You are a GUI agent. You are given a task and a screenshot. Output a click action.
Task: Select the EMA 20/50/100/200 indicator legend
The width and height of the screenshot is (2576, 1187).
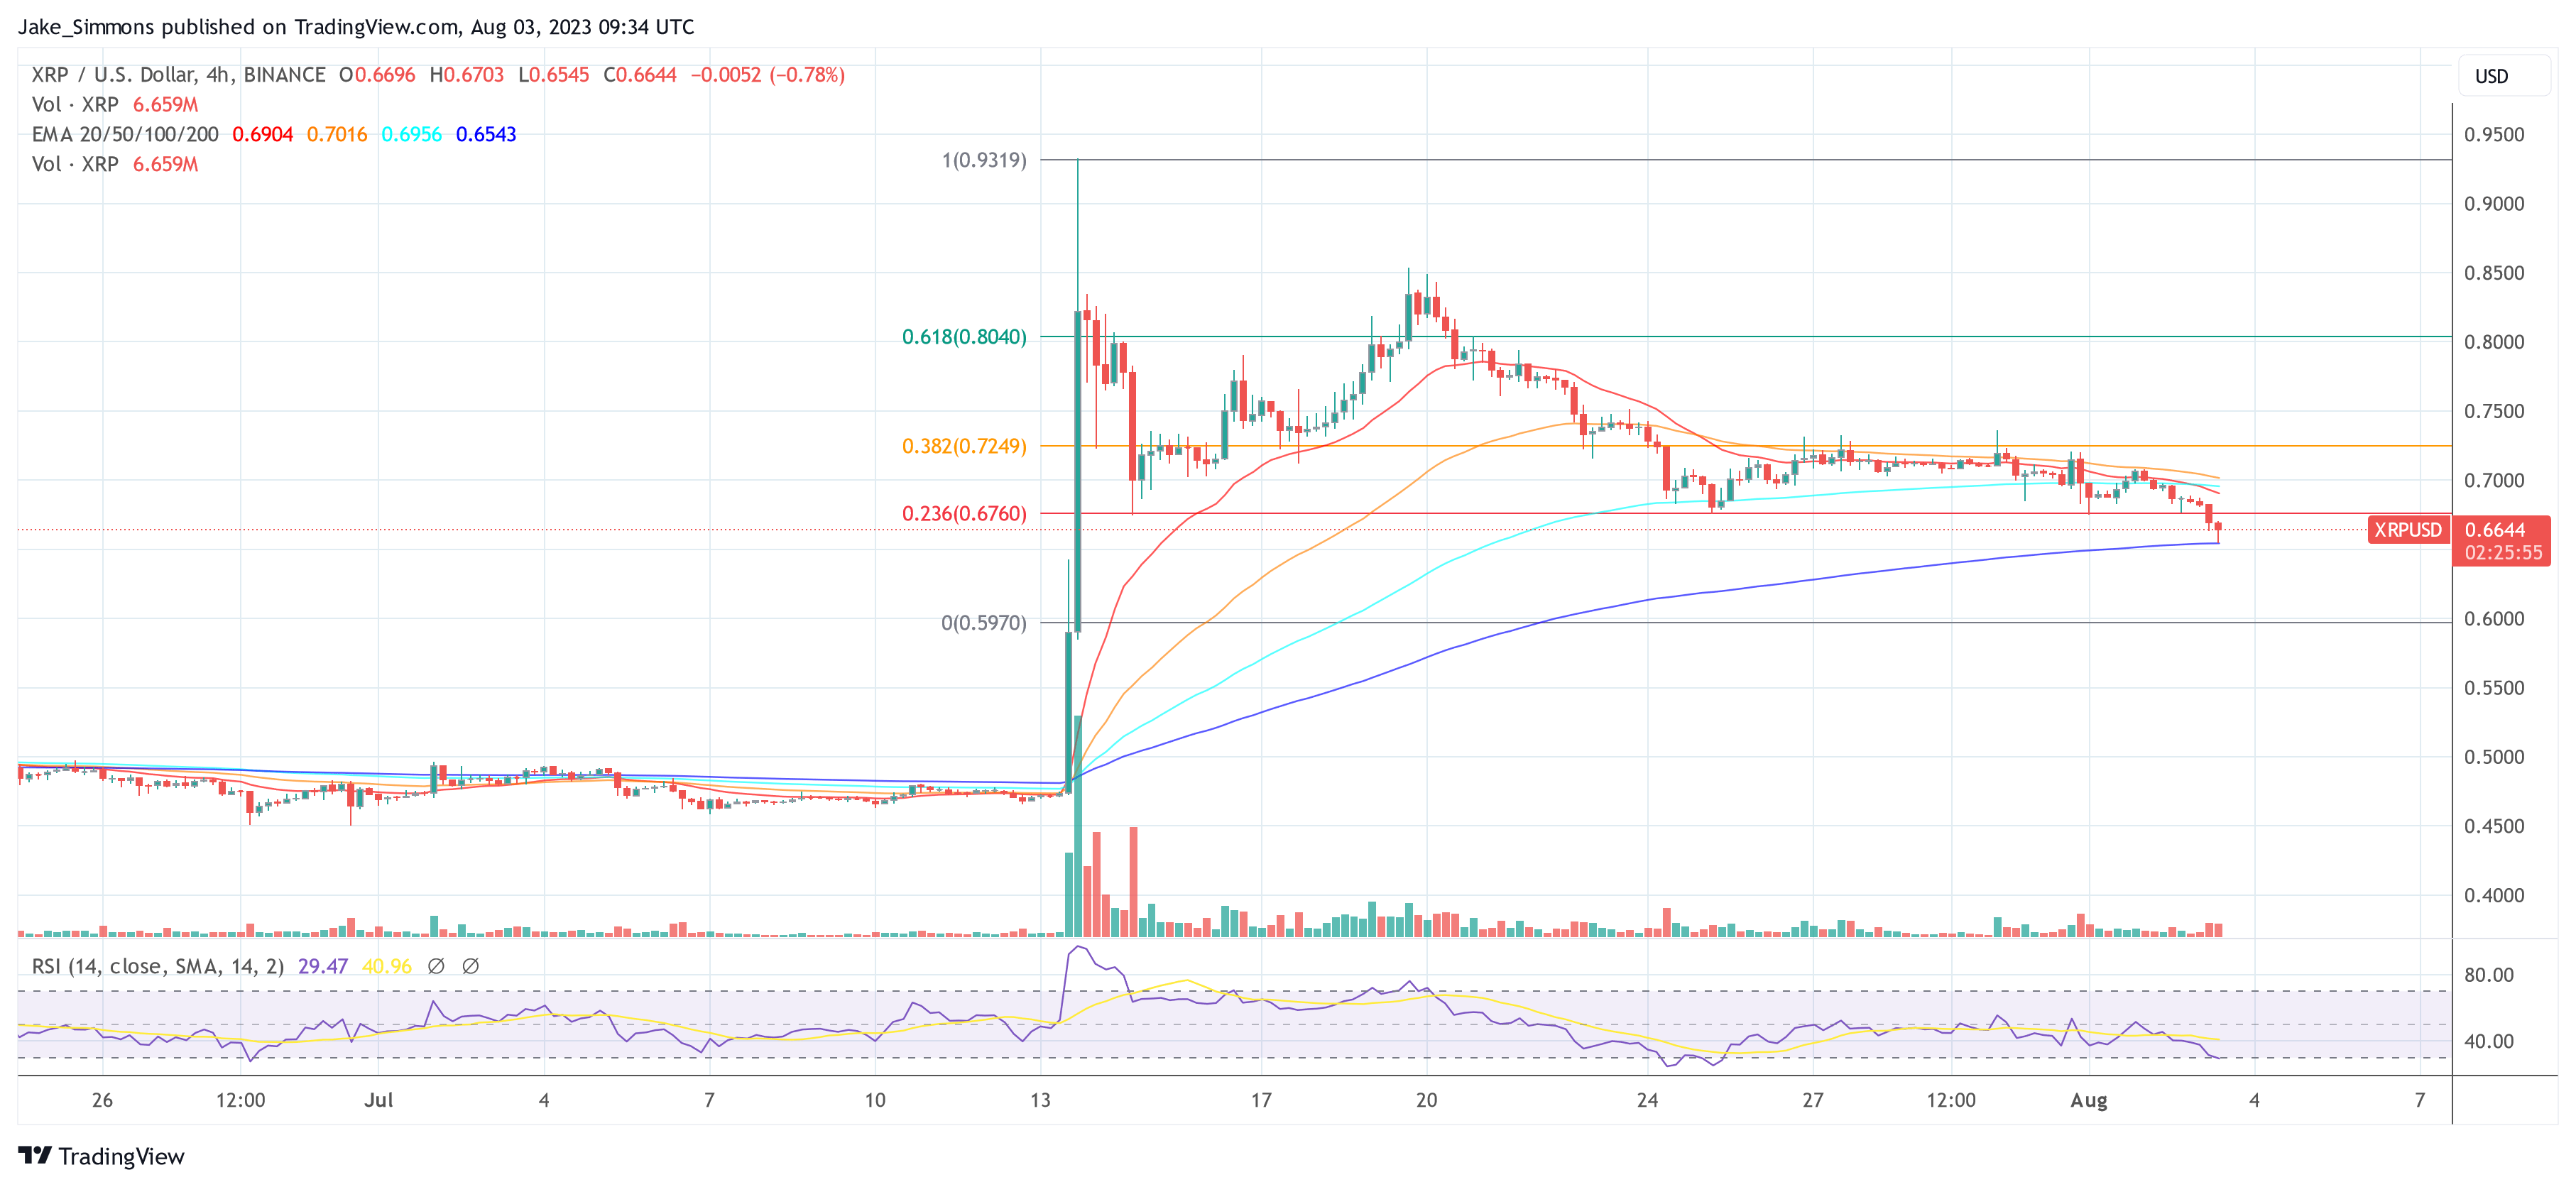125,134
